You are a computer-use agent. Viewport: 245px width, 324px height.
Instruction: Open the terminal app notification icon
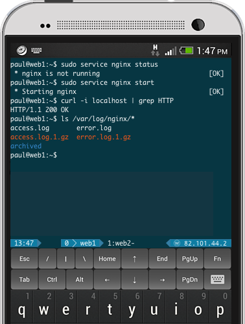pyautogui.click(x=22, y=51)
